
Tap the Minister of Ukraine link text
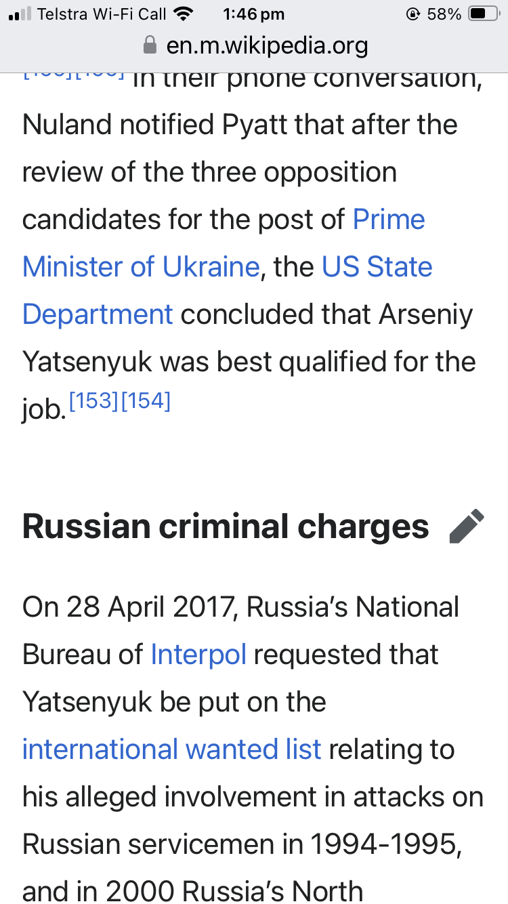(x=141, y=267)
